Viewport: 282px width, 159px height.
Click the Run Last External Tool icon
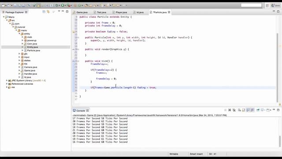(68, 5)
